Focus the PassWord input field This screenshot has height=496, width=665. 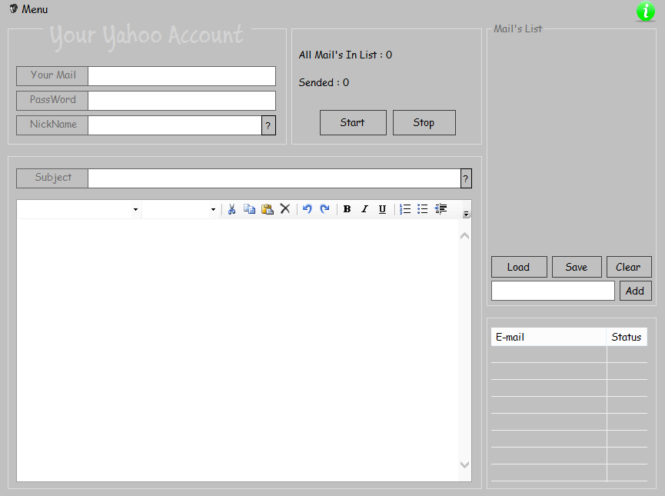pyautogui.click(x=181, y=101)
